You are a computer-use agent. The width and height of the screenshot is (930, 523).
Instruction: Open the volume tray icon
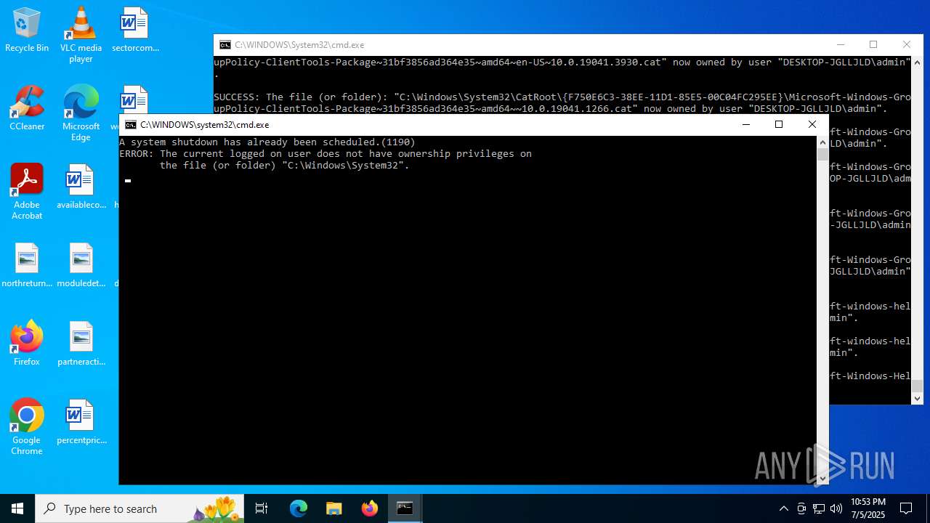point(836,508)
